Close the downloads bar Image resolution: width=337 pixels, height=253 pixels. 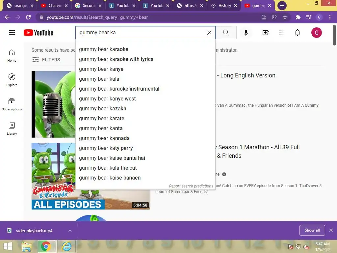point(331,230)
